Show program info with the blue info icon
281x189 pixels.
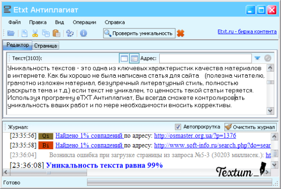[83, 33]
